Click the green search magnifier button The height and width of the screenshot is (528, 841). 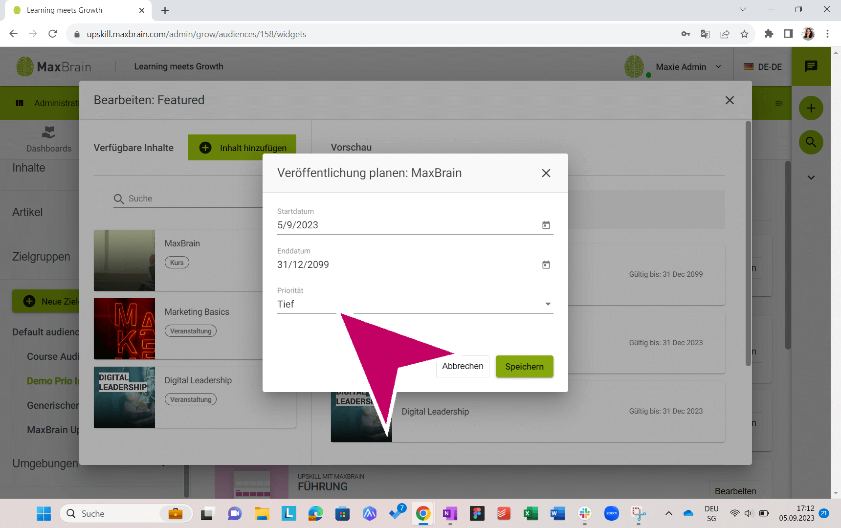click(x=811, y=142)
